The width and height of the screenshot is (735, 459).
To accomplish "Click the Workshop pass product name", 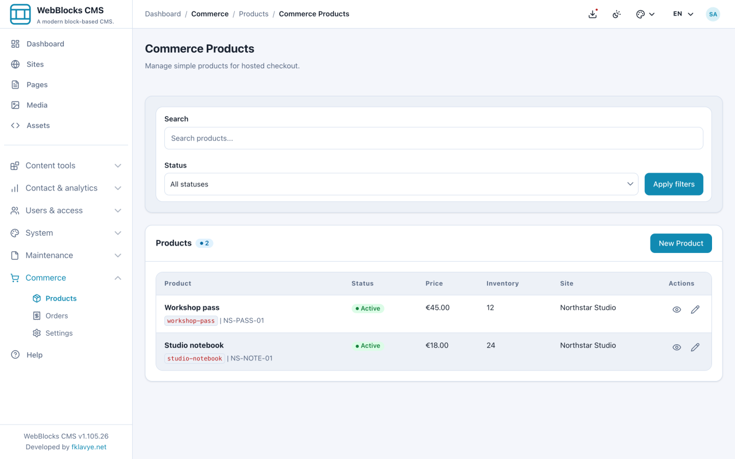I will 192,308.
